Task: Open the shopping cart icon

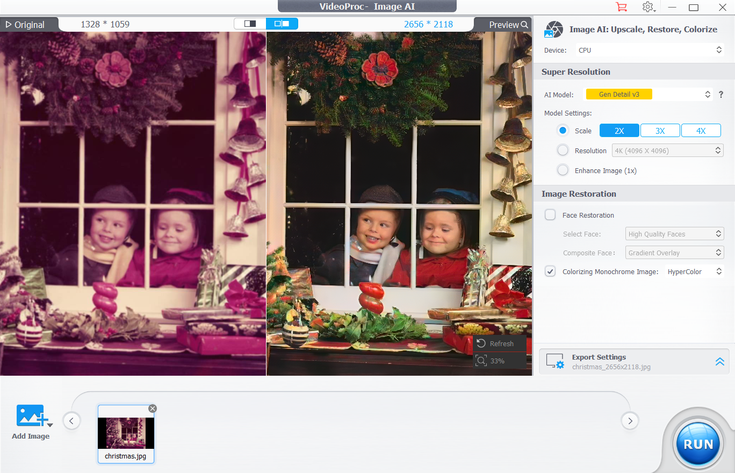Action: (621, 7)
